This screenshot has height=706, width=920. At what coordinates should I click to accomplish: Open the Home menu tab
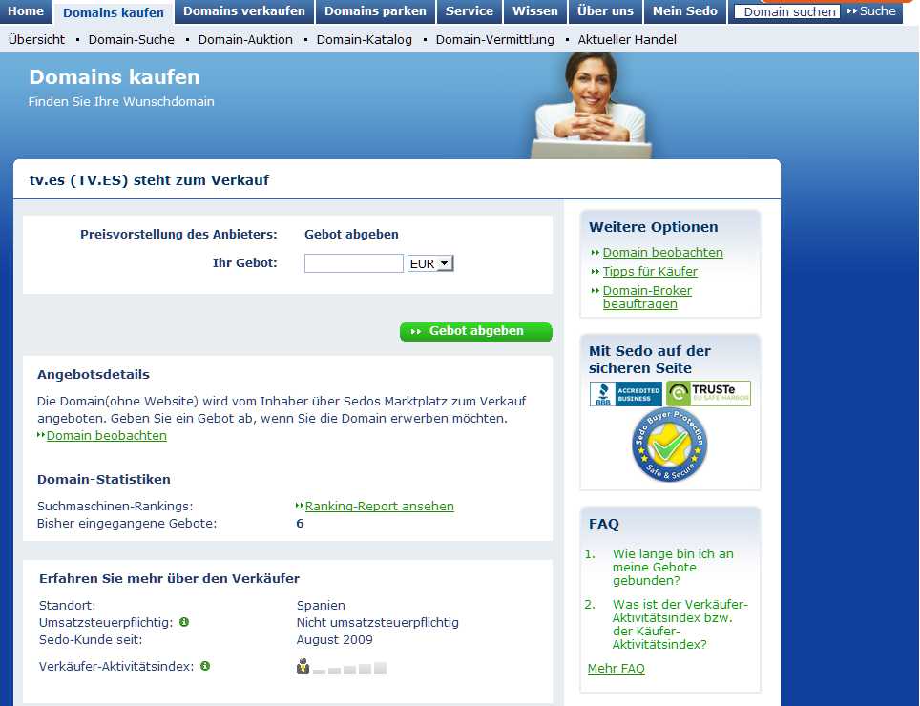click(26, 11)
